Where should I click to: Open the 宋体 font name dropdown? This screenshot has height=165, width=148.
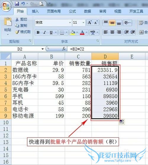point(70,22)
